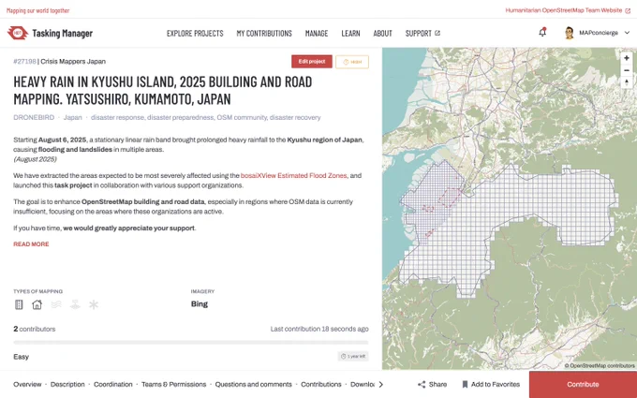Viewport: 637px width, 398px height.
Task: Open the Manage menu item
Action: pyautogui.click(x=317, y=34)
